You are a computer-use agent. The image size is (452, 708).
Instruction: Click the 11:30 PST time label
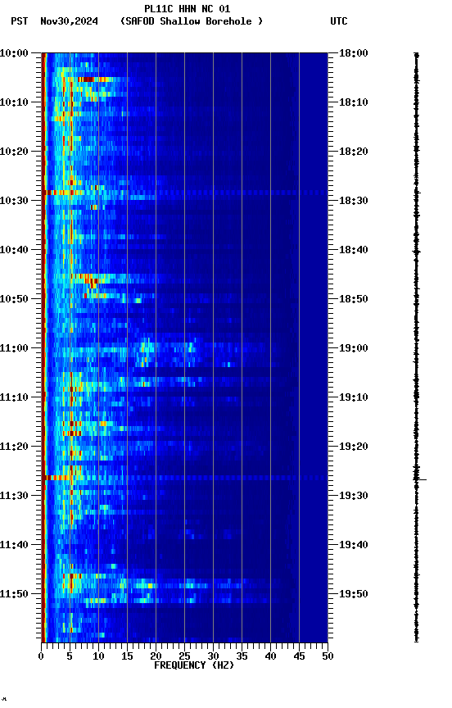click(14, 497)
